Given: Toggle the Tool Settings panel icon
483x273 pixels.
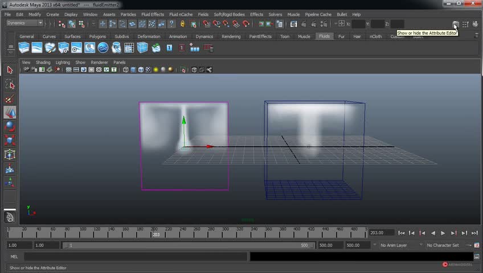Looking at the screenshot, I should pyautogui.click(x=465, y=24).
